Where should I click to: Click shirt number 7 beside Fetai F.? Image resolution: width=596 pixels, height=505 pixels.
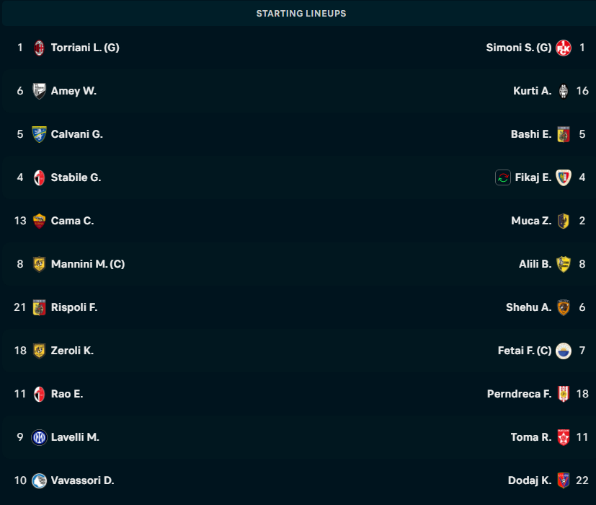582,351
